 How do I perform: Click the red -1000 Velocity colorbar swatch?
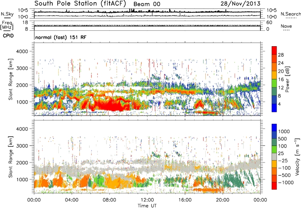point(274,186)
